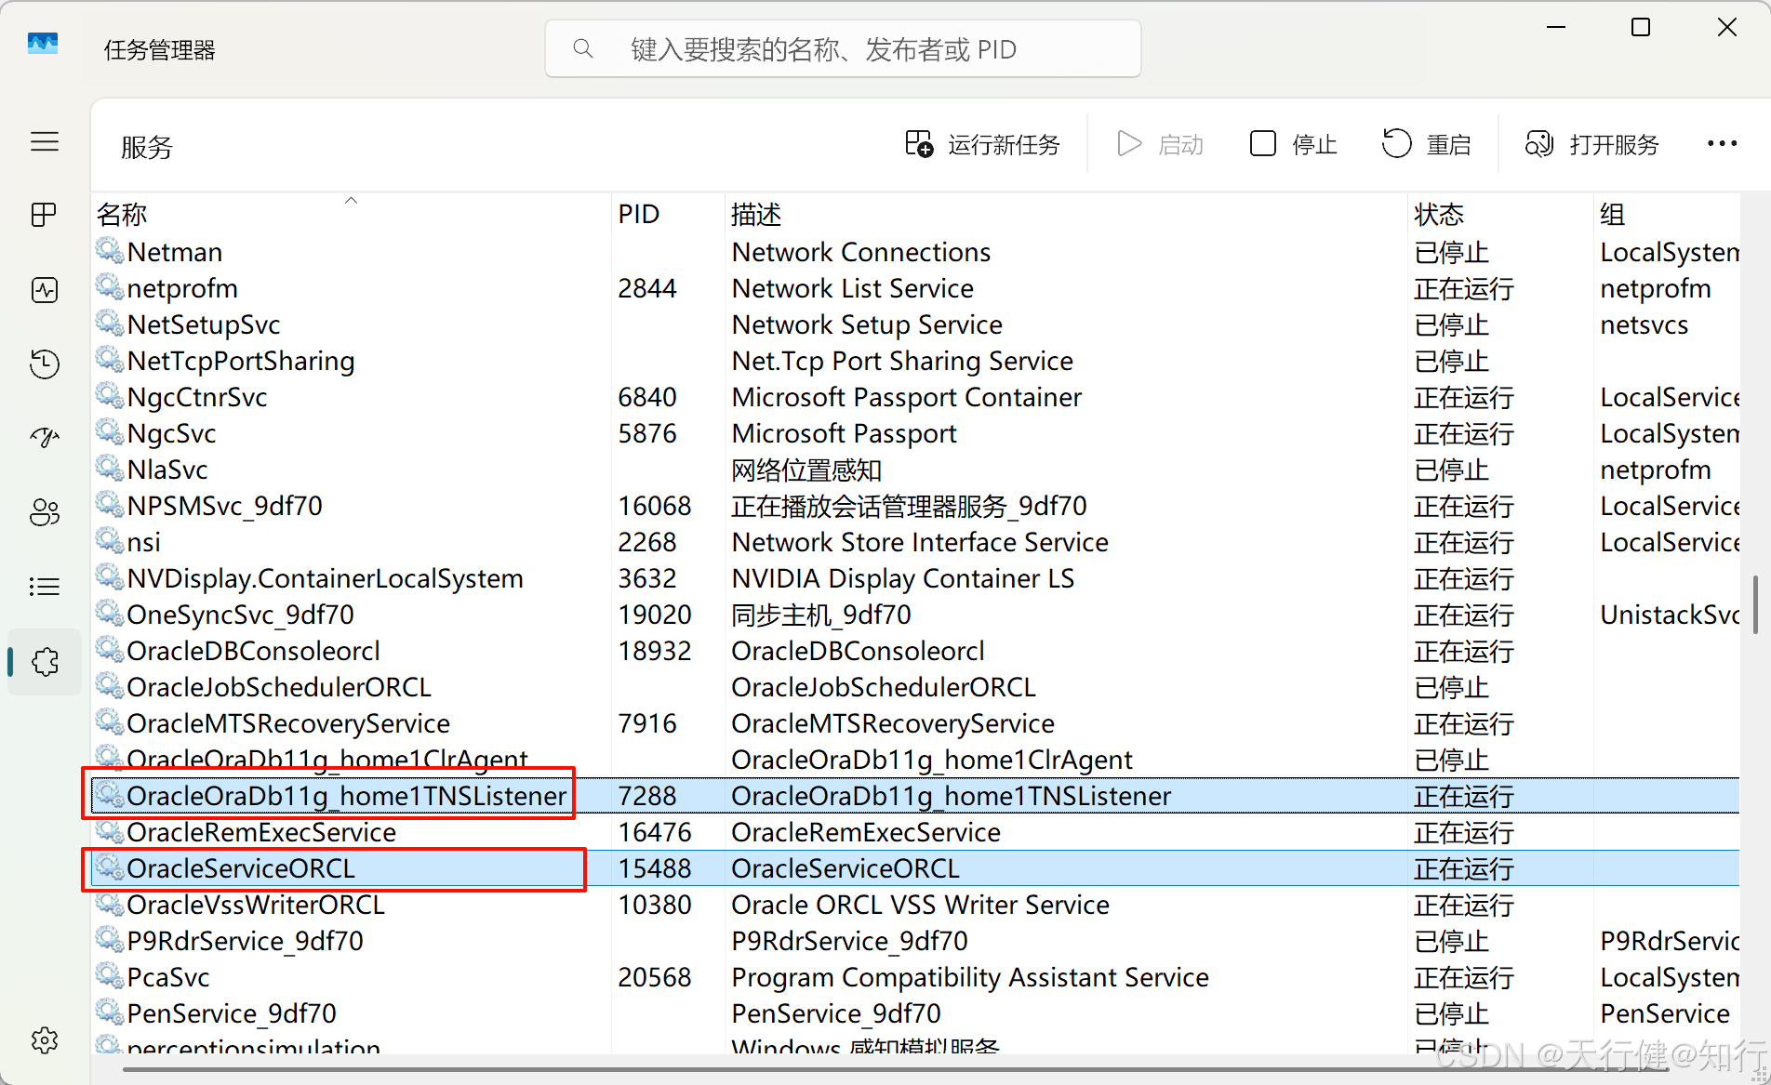Close the Task Manager window
This screenshot has height=1085, width=1771.
click(1727, 27)
